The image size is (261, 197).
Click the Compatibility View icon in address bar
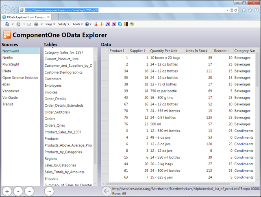click(232, 10)
